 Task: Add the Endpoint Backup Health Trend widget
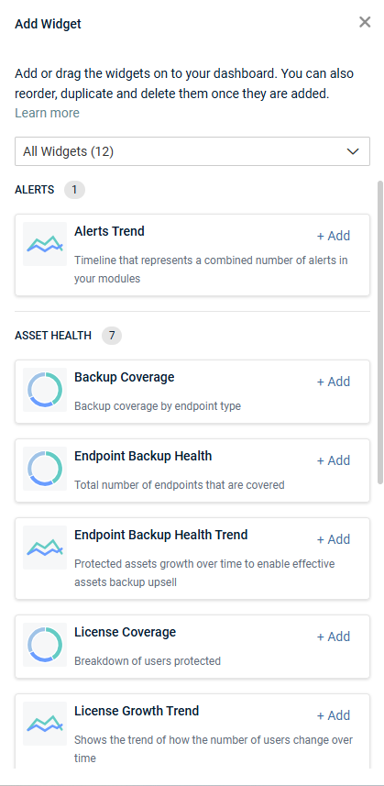[x=334, y=539]
